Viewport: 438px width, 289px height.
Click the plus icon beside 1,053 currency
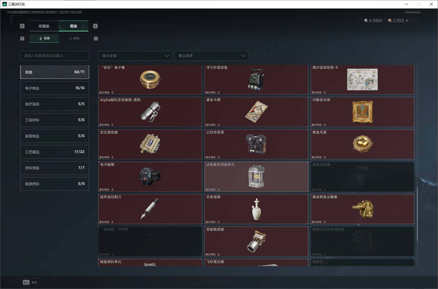pos(407,21)
